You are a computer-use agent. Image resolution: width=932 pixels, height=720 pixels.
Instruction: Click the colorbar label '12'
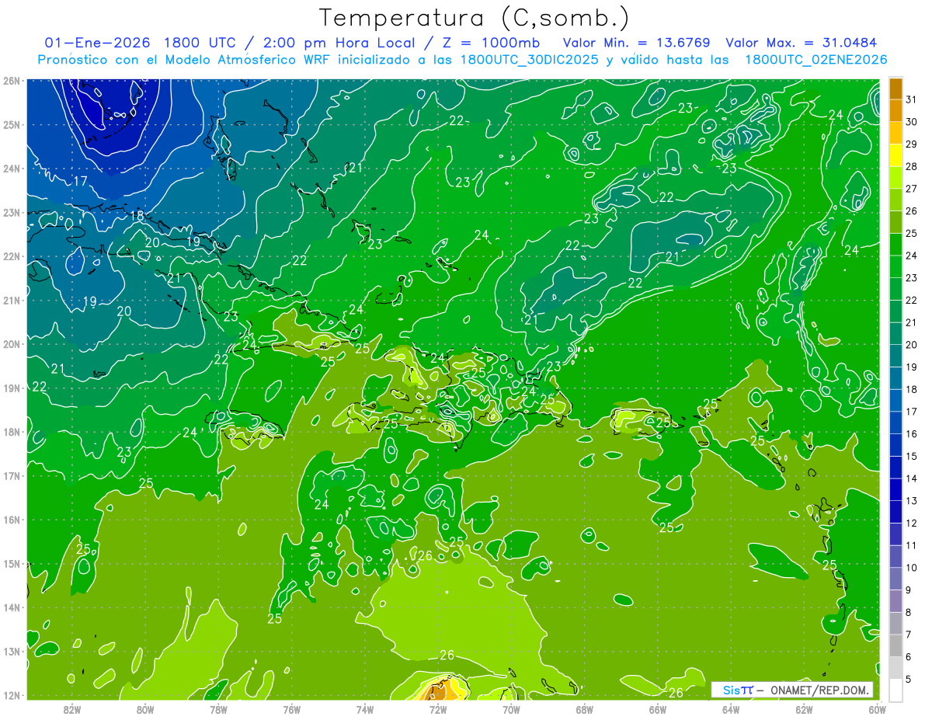pos(912,523)
